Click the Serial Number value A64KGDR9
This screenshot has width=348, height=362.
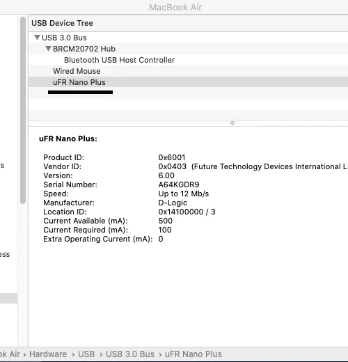pyautogui.click(x=179, y=184)
